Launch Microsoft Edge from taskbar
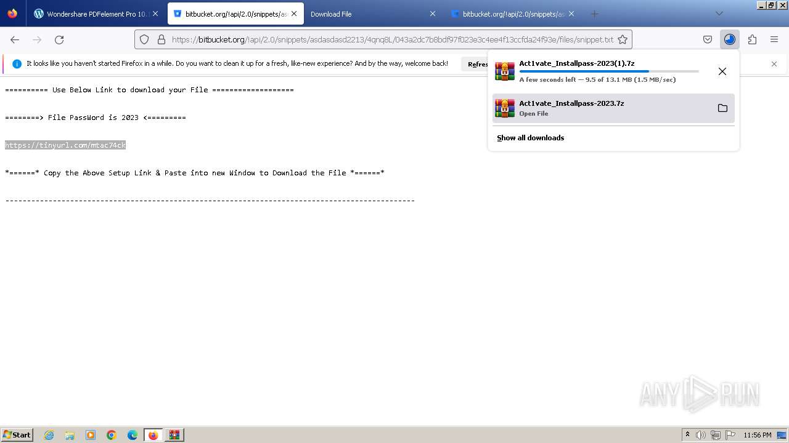 (x=133, y=435)
